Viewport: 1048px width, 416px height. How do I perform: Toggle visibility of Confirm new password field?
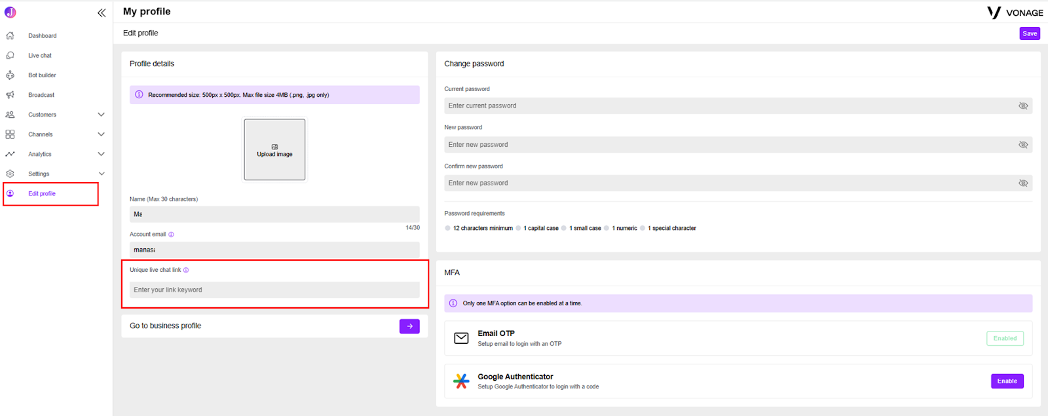(1023, 183)
